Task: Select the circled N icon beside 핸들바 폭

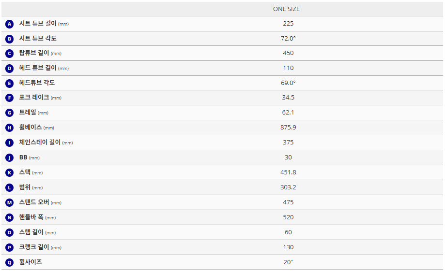Action: point(9,217)
